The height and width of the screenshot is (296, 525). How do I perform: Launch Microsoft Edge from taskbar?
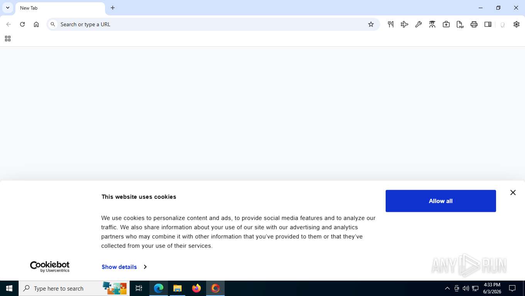tap(159, 288)
